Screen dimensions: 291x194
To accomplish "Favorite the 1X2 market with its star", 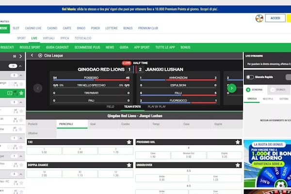I will point(129,142).
